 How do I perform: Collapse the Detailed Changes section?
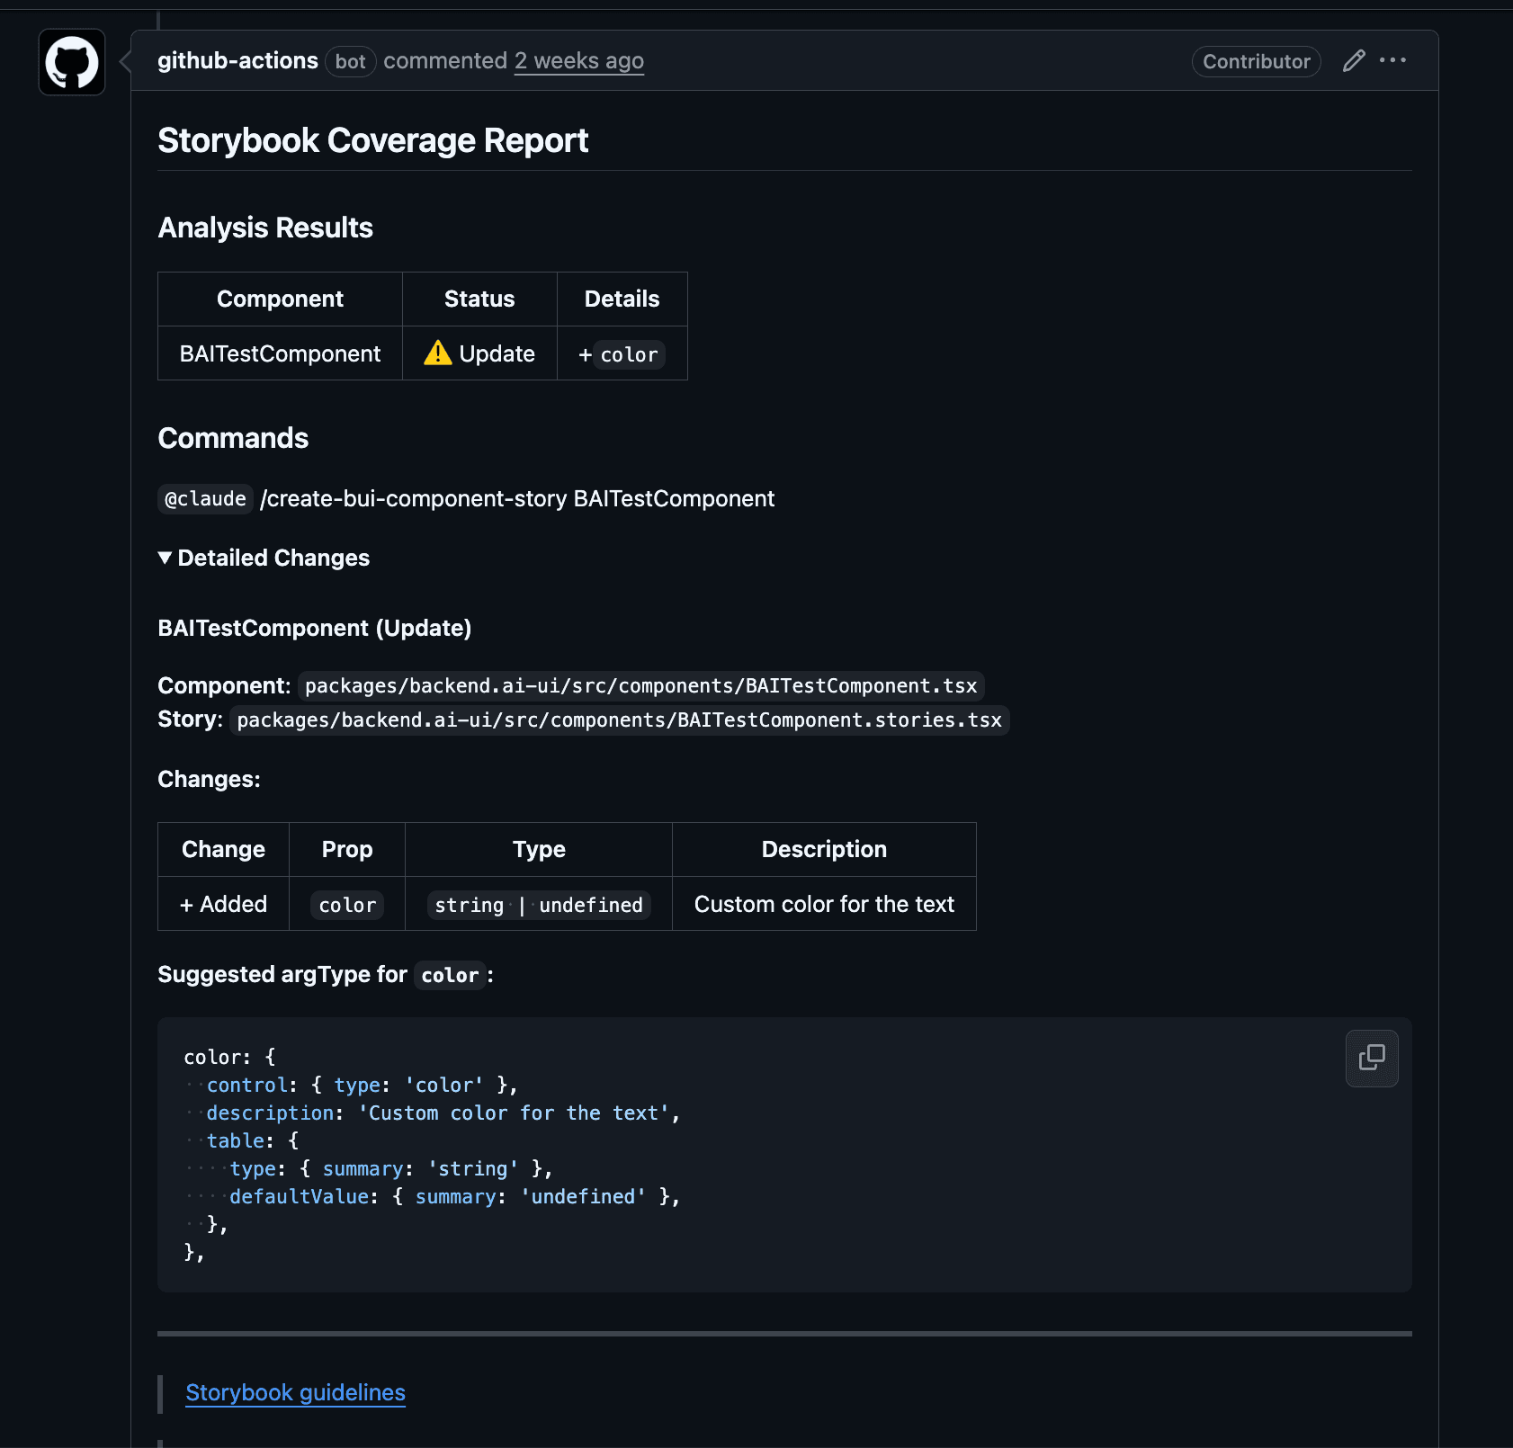(264, 559)
